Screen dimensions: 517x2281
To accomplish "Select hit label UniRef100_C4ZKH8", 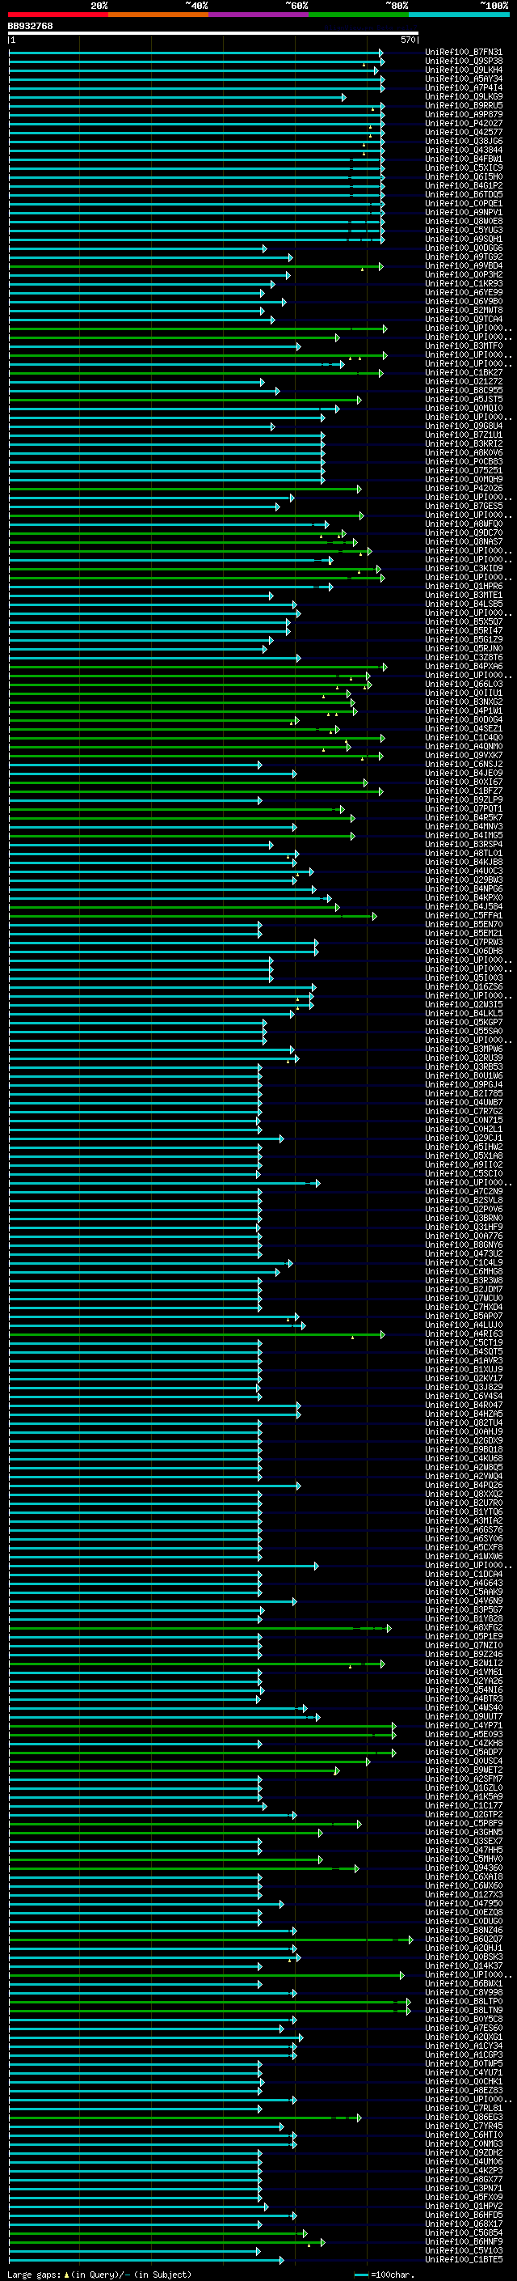I will tap(464, 1744).
